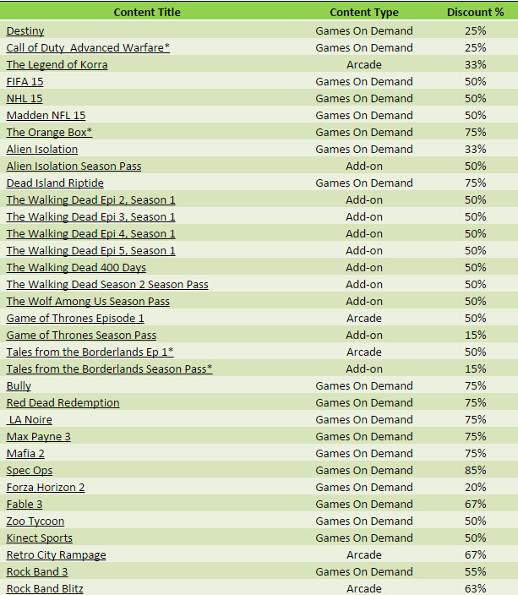Open Alien Isolation Season Pass link
Screen dimensions: 518x595
coord(74,166)
